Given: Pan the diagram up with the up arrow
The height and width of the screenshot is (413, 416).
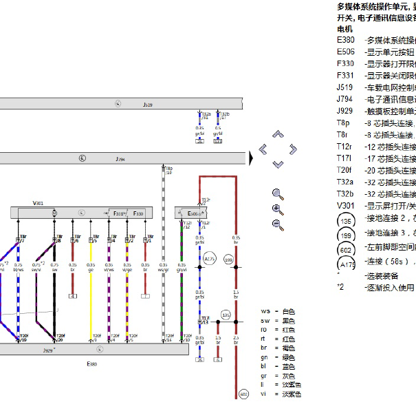Looking at the screenshot, I should tap(278, 134).
